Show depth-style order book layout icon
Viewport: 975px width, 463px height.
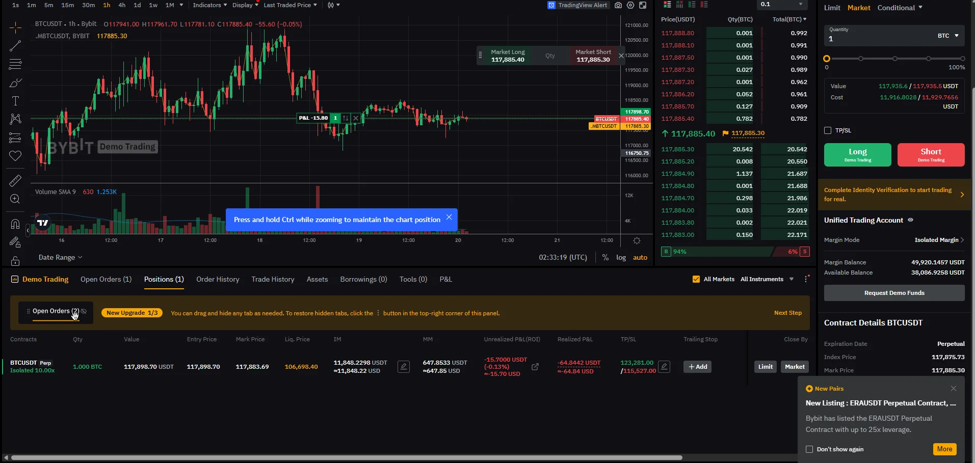pyautogui.click(x=679, y=5)
